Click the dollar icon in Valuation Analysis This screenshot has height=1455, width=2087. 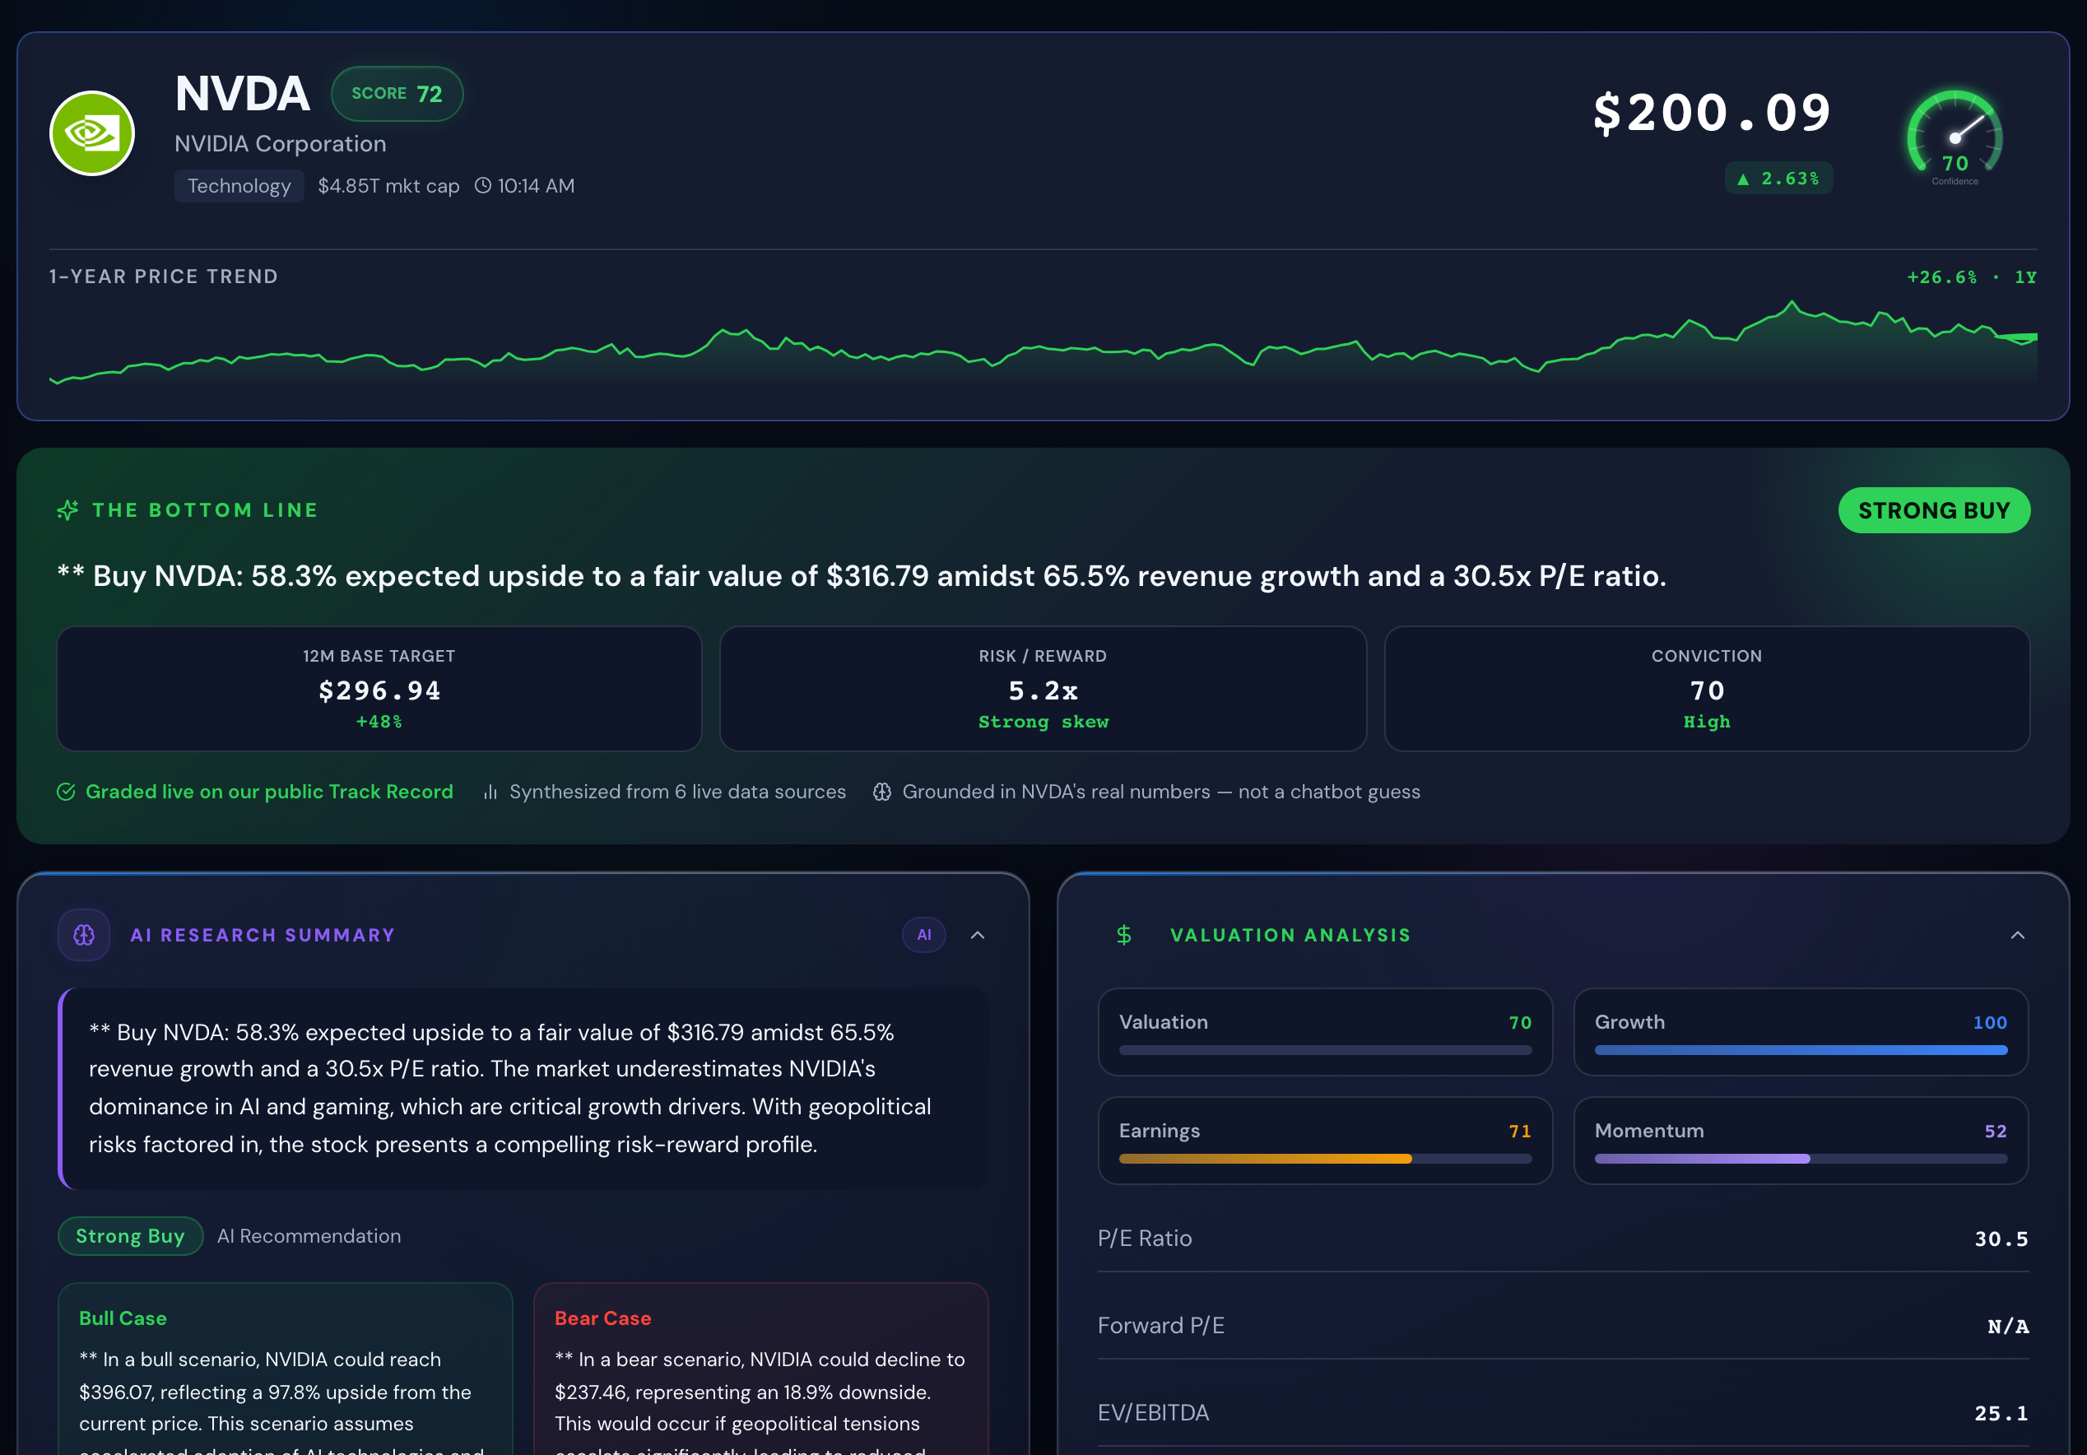1123,935
